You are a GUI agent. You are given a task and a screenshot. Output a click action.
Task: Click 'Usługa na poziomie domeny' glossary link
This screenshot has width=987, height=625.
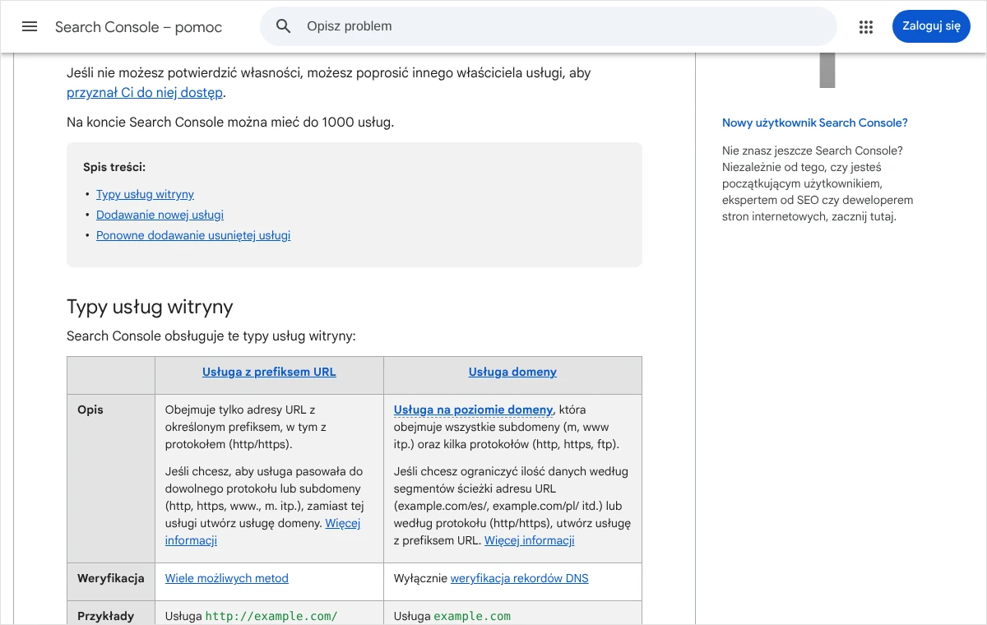473,410
